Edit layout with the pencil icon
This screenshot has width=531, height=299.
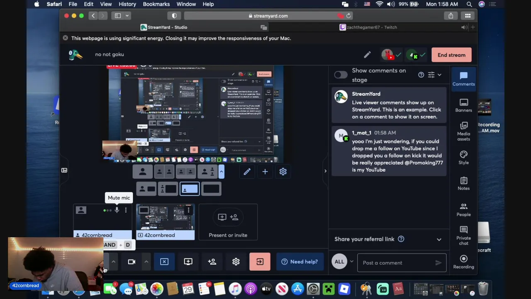click(247, 172)
